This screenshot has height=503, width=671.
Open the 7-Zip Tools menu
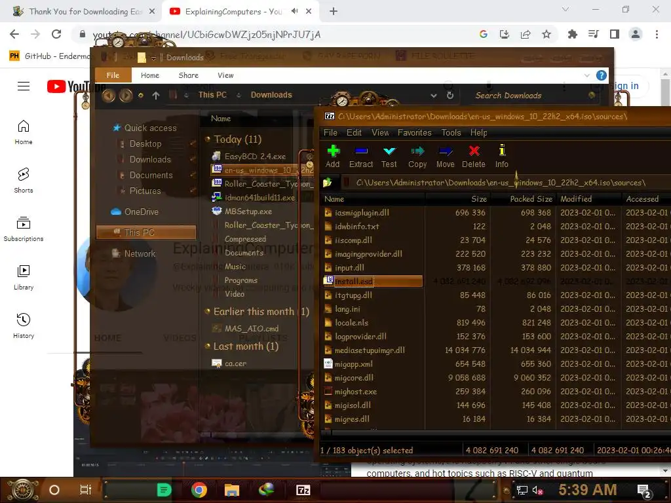[x=451, y=132]
